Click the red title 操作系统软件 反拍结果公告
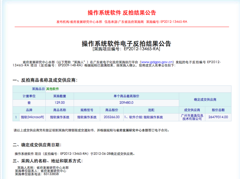The image size is (240, 179). [x=122, y=13]
